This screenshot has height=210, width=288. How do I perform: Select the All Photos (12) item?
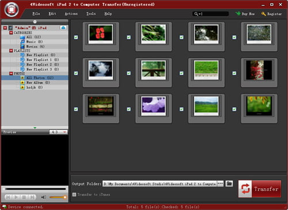point(35,78)
